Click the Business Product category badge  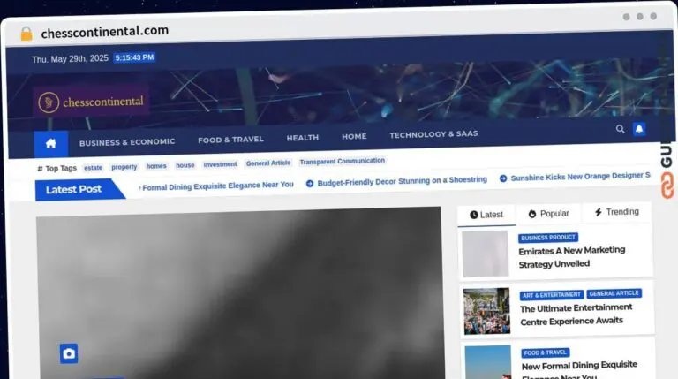pos(548,238)
